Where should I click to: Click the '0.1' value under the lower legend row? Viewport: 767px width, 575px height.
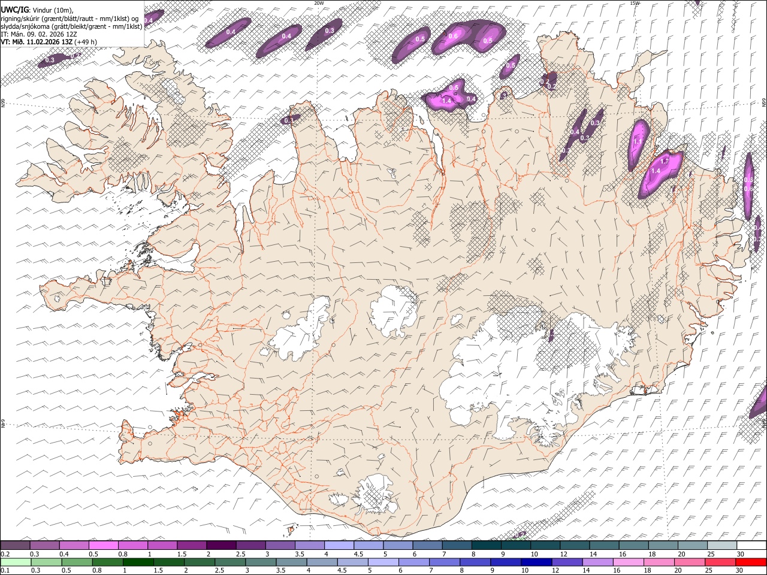pyautogui.click(x=5, y=570)
